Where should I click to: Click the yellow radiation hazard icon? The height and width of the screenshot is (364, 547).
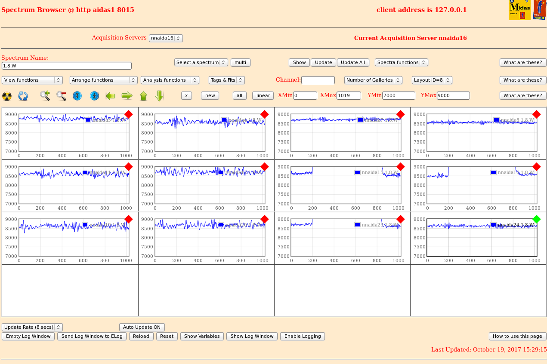click(x=7, y=96)
